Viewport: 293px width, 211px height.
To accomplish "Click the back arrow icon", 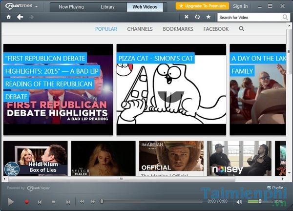I will coord(20,17).
